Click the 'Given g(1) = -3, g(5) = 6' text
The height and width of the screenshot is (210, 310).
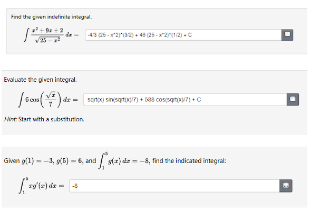(x=43, y=161)
